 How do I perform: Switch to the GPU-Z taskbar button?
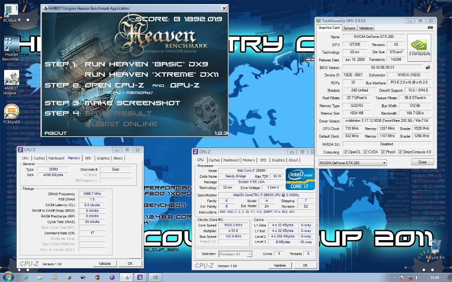pyautogui.click(x=155, y=277)
